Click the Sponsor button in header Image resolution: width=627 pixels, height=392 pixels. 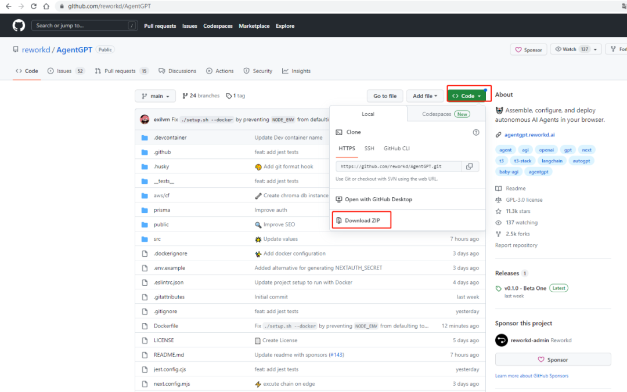tap(528, 49)
